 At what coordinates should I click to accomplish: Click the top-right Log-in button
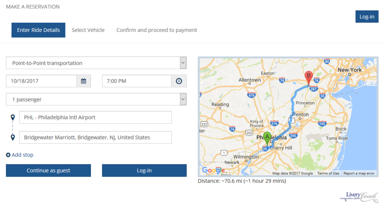[367, 17]
